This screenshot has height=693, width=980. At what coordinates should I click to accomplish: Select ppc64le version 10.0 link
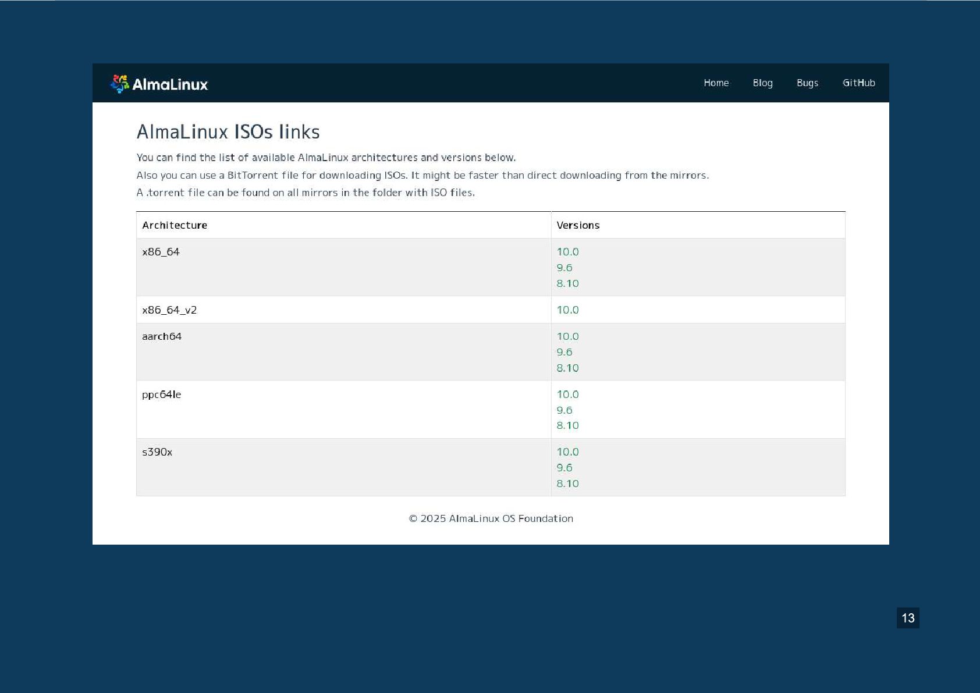tap(567, 395)
